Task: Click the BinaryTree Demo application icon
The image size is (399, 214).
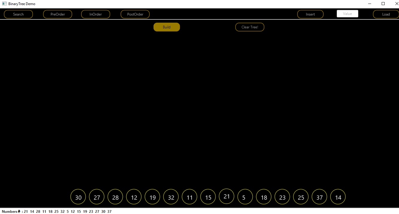Action: [x=4, y=4]
